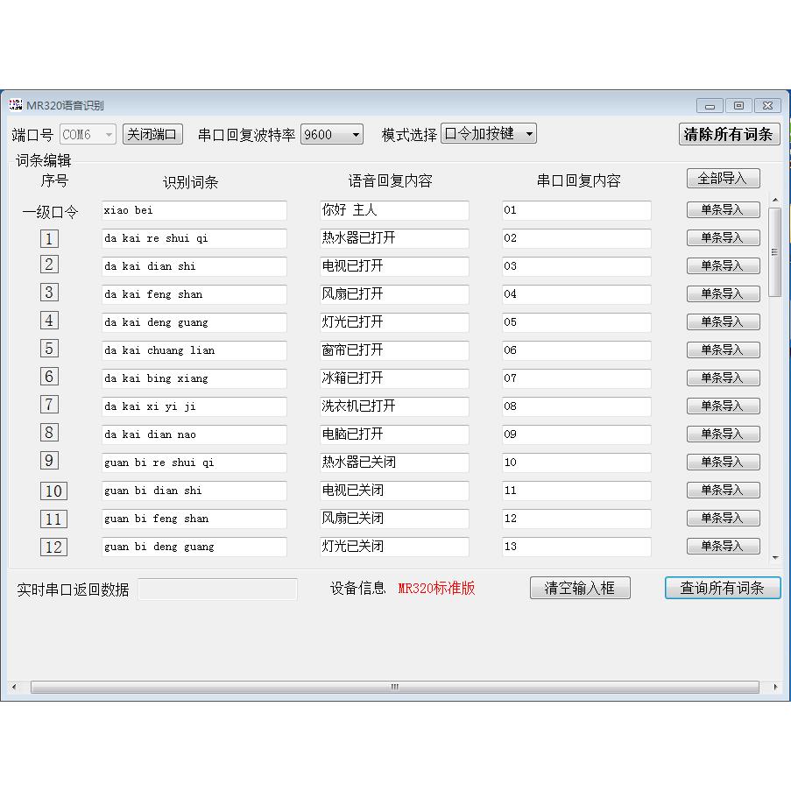Click the 实时串口返回数据 output field

(217, 590)
